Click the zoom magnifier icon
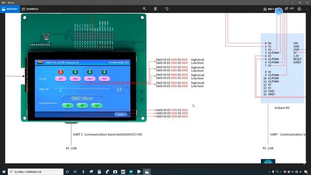 144,9
